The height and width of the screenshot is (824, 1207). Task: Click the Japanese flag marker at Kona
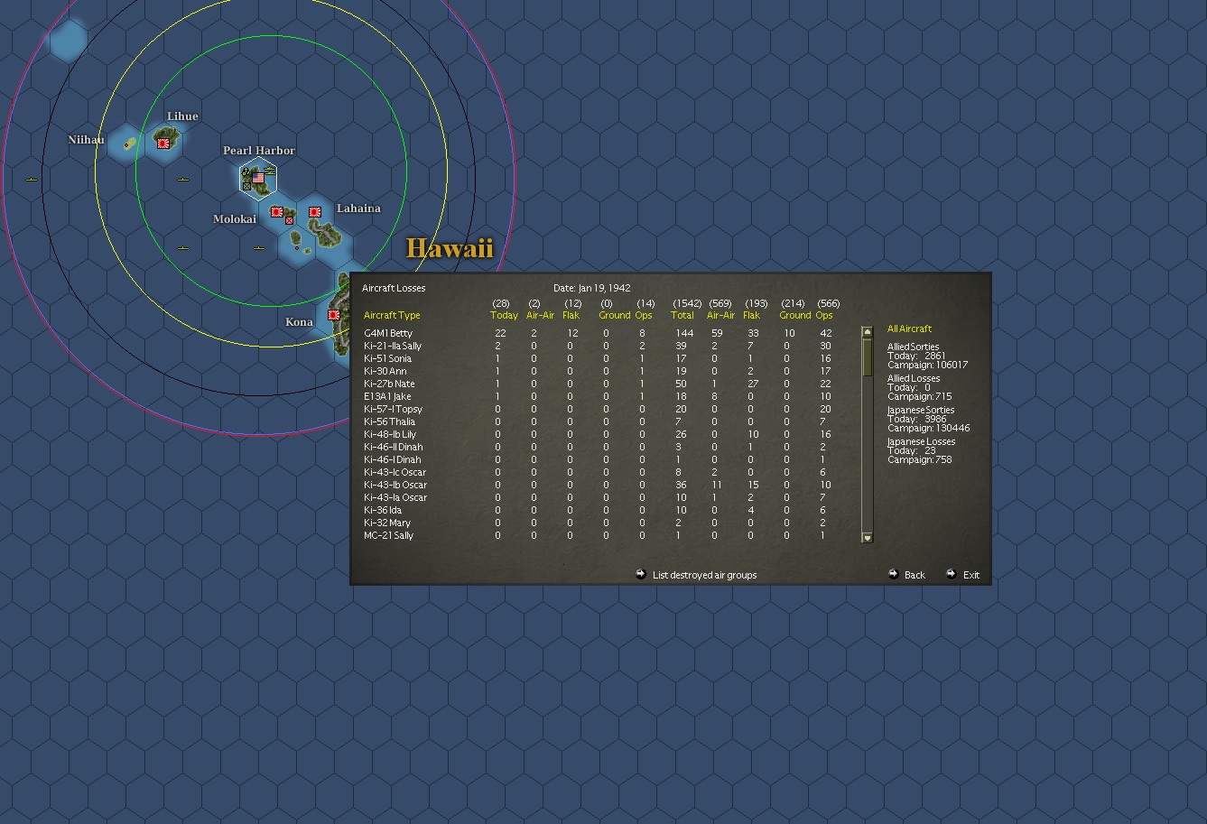(x=334, y=315)
